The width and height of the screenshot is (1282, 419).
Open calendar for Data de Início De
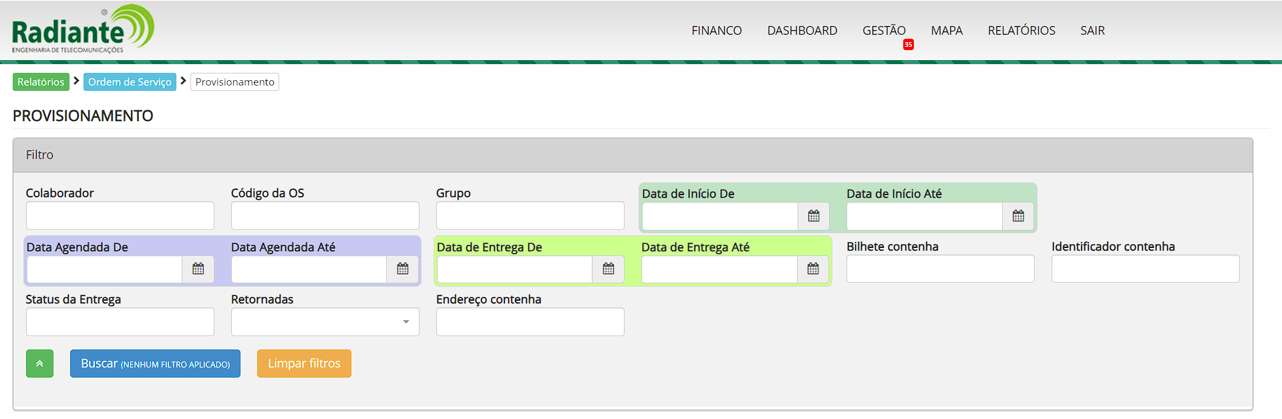tap(813, 216)
